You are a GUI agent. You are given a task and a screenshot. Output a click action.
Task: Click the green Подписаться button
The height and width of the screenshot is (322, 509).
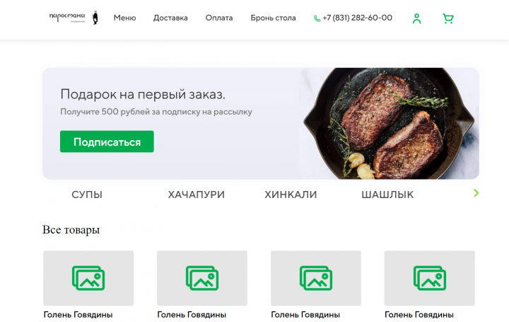[x=107, y=142]
